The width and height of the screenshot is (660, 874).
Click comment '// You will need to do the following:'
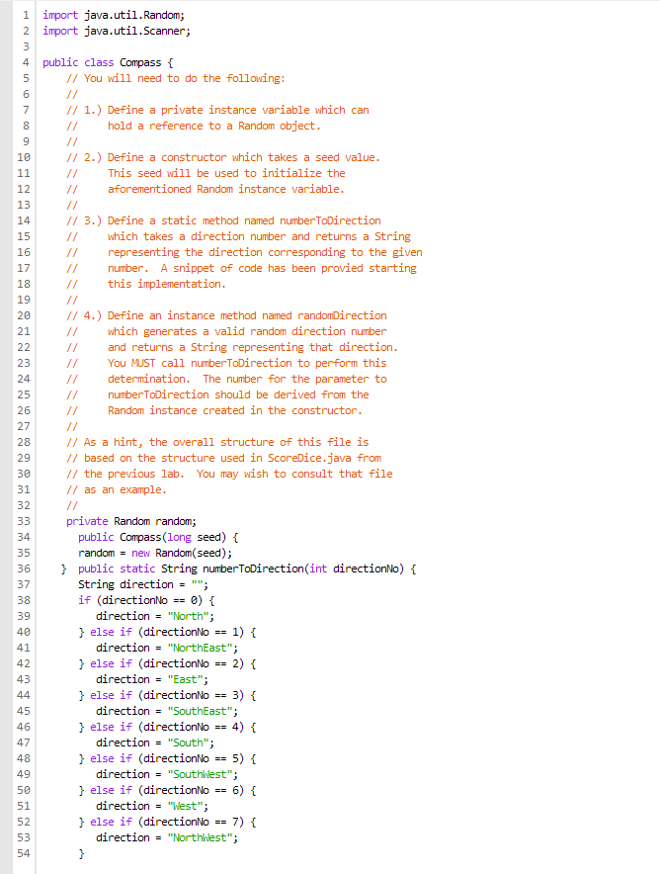pyautogui.click(x=176, y=78)
